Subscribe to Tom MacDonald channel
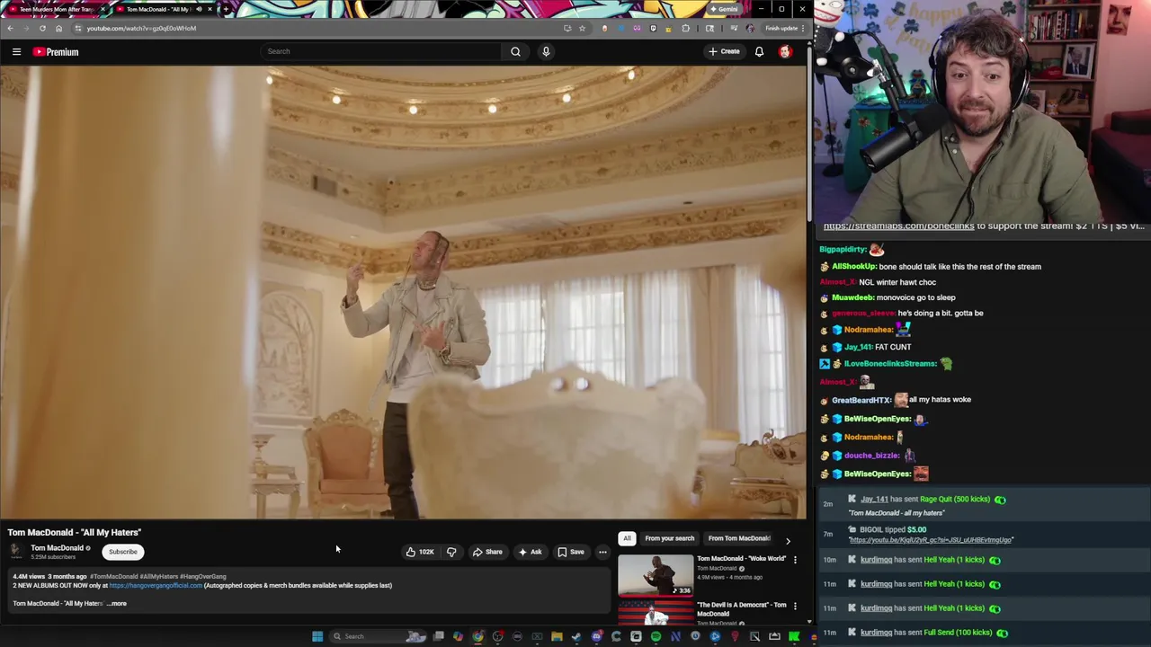 point(123,552)
